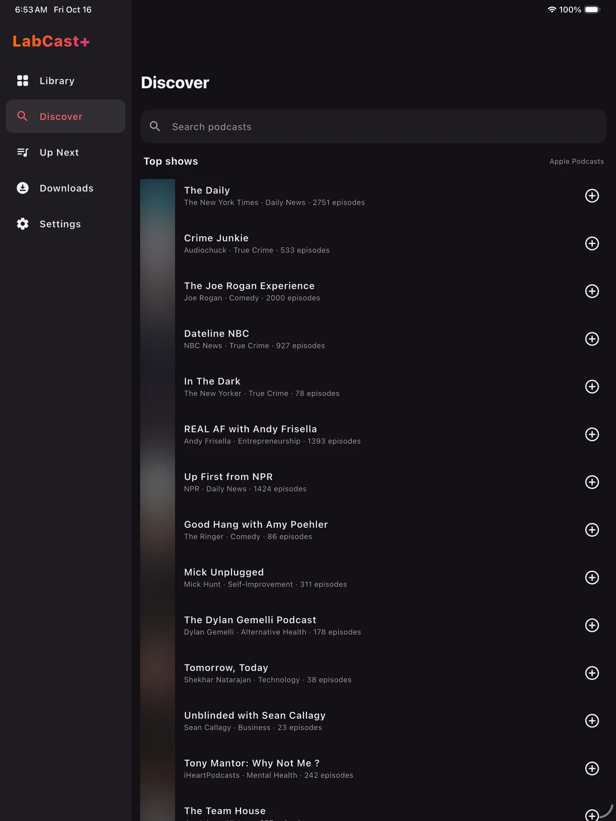Viewport: 616px width, 821px height.
Task: Click 'iHeartPodcasts · Mental Health · 242 episodes'
Action: click(x=268, y=775)
